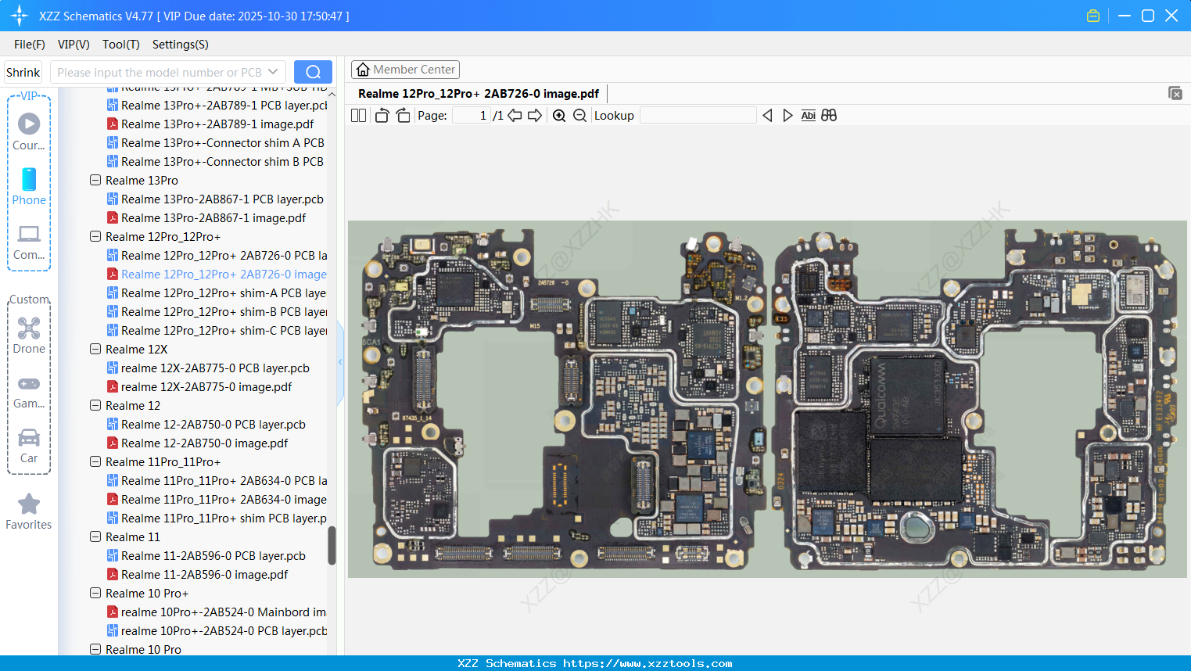Toggle the two-page split view icon
This screenshot has height=671, width=1191.
coord(359,116)
